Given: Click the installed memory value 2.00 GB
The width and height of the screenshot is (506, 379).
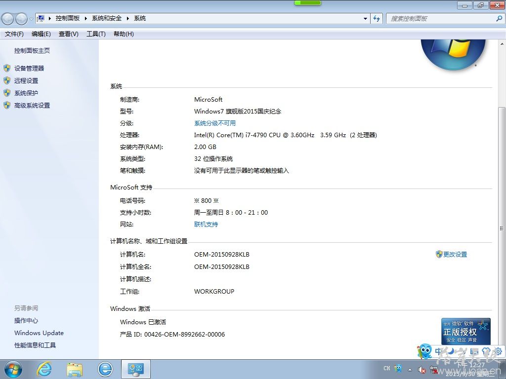Looking at the screenshot, I should 205,147.
